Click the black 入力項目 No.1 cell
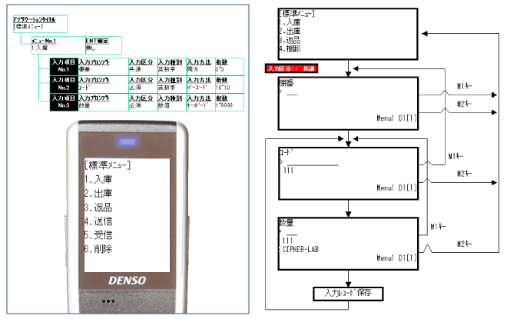Image resolution: width=507 pixels, height=319 pixels. (62, 65)
